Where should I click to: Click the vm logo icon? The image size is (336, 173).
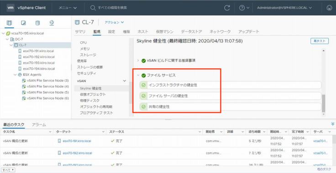[x=10, y=8]
